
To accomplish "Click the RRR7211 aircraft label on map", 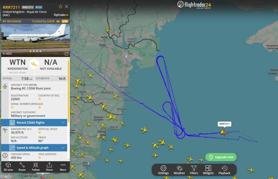I will click(224, 124).
